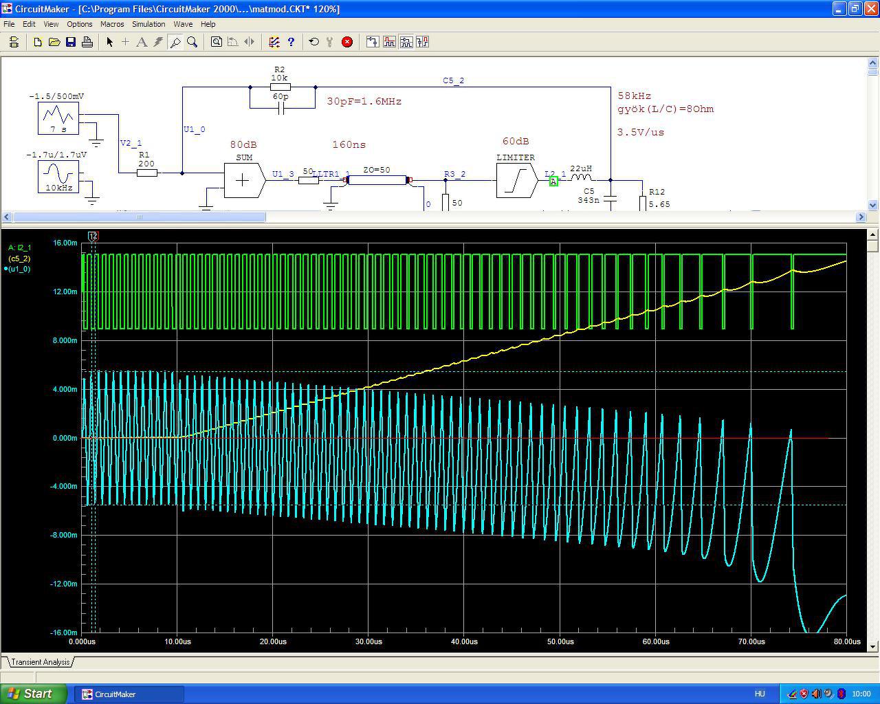
Task: Activate the Text tool
Action: 142,42
